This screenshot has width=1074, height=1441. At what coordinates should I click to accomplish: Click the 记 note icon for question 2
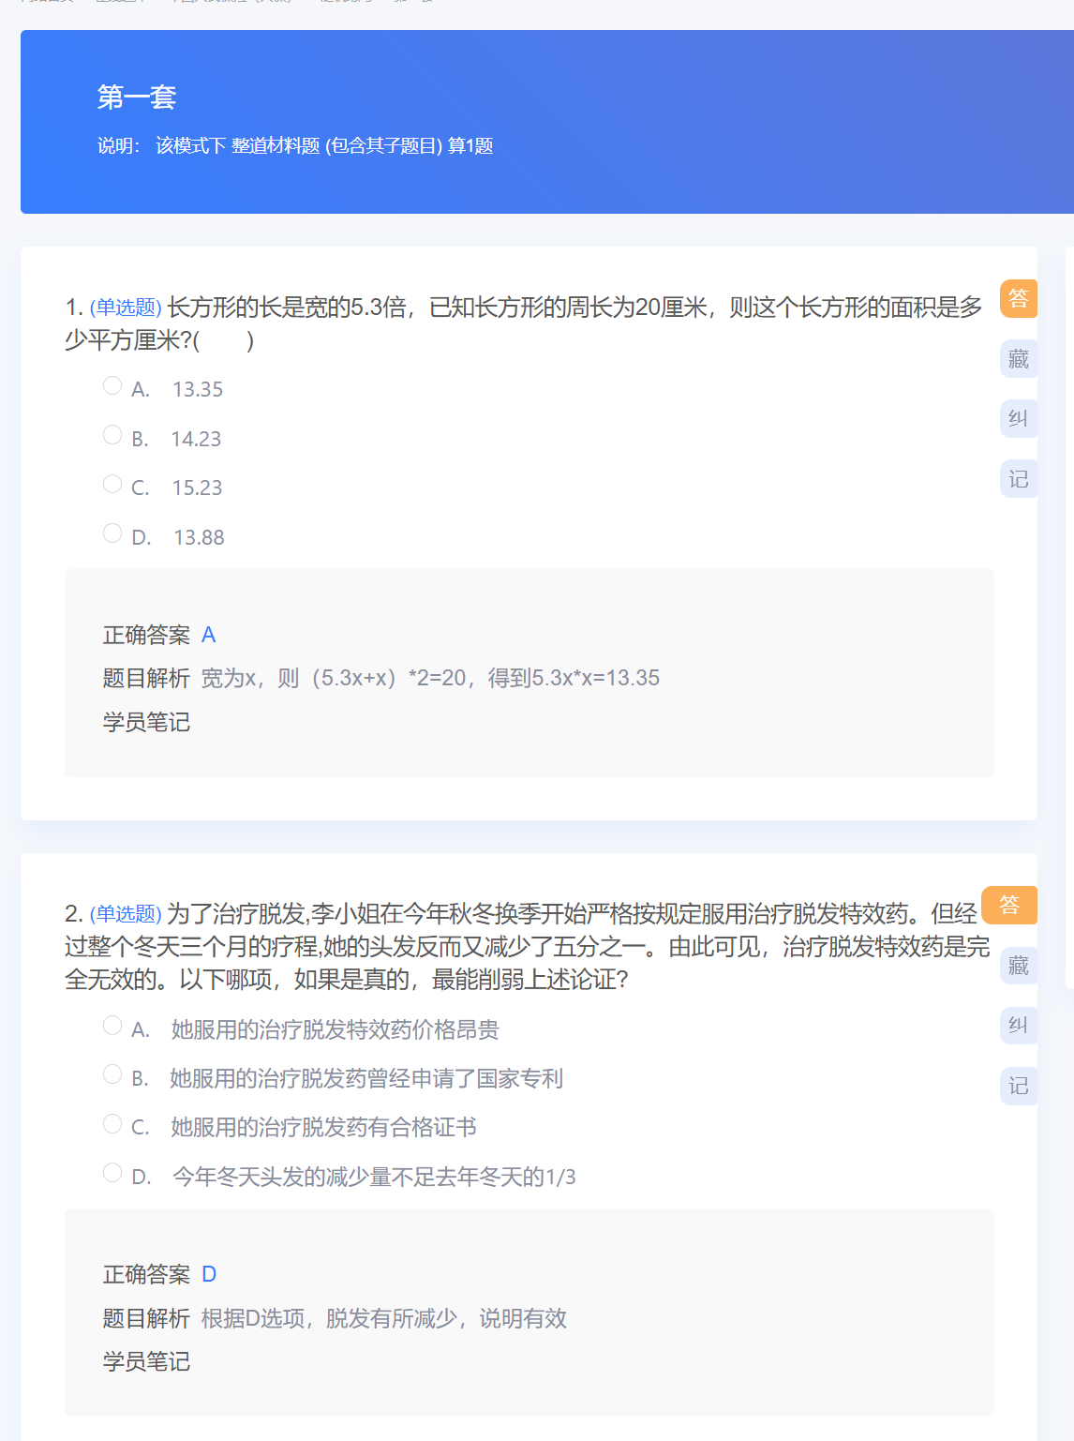(x=1018, y=1086)
